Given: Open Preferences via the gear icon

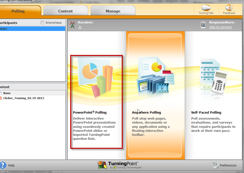Looking at the screenshot, I should (x=215, y=165).
